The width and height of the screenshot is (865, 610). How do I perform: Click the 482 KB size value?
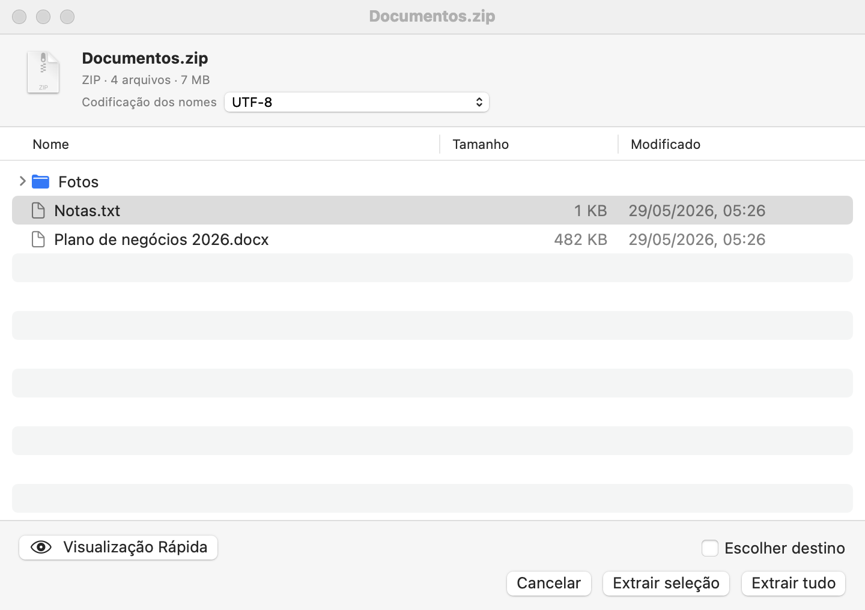[580, 240]
